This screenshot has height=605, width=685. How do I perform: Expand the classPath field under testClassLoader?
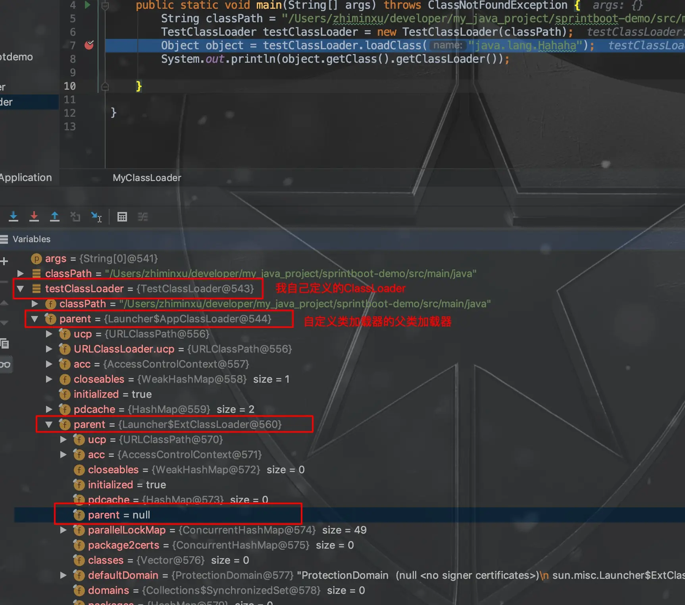(35, 304)
